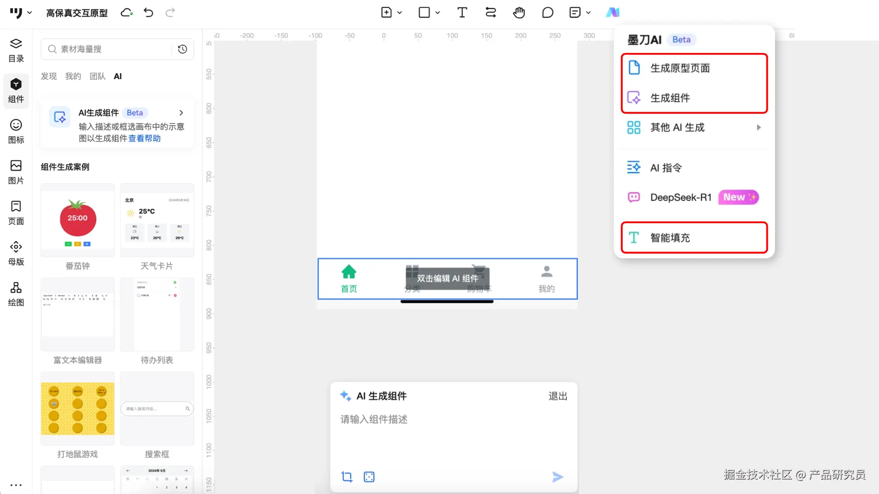Click the 番茄钟 tomato timer thumbnail
The height and width of the screenshot is (494, 879).
77,220
